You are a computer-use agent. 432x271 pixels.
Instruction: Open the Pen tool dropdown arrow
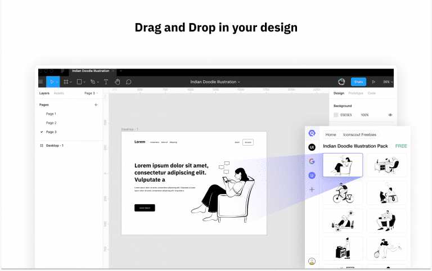tap(98, 82)
